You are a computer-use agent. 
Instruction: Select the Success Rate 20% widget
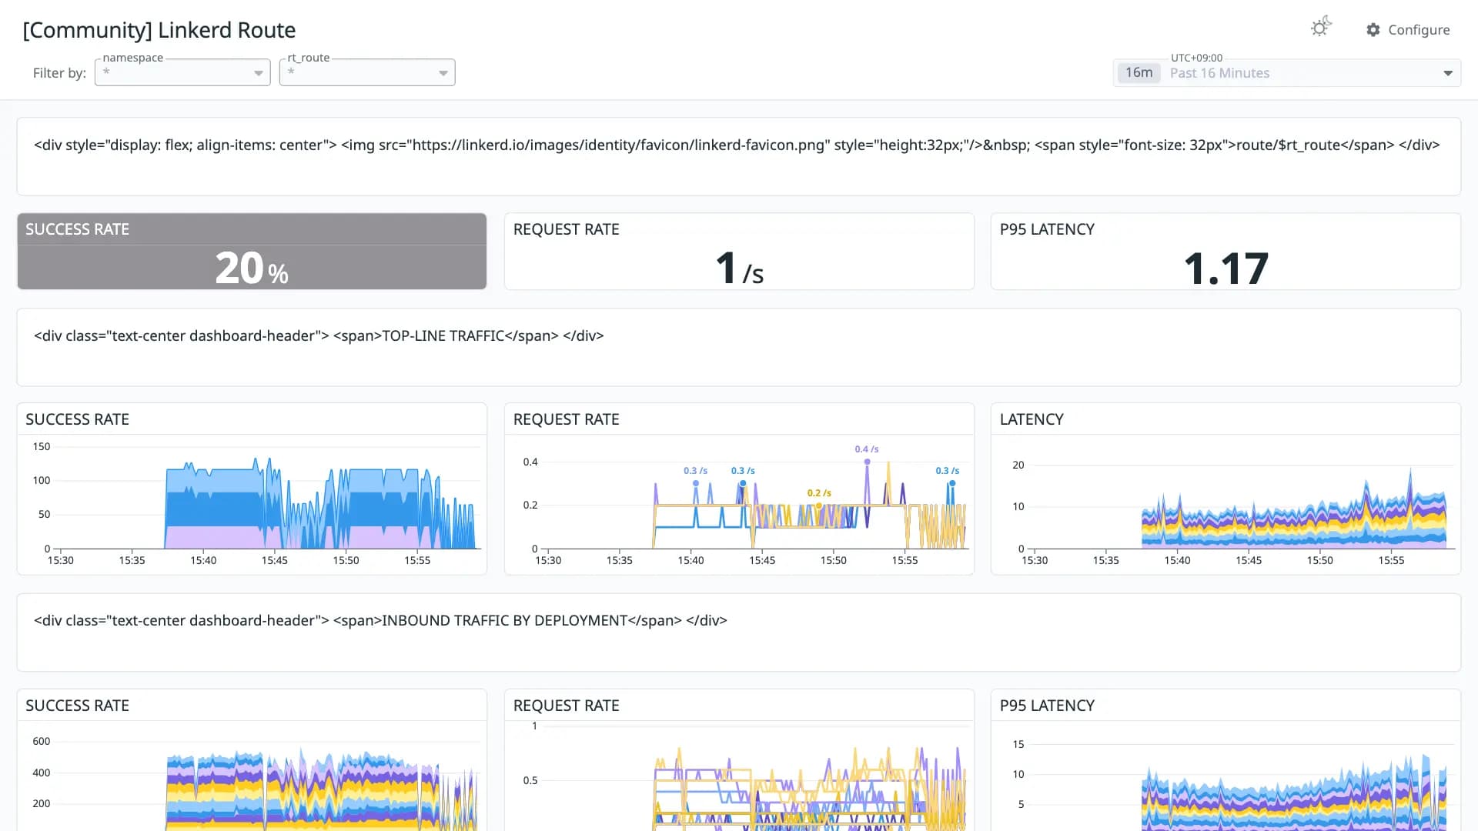pyautogui.click(x=252, y=252)
